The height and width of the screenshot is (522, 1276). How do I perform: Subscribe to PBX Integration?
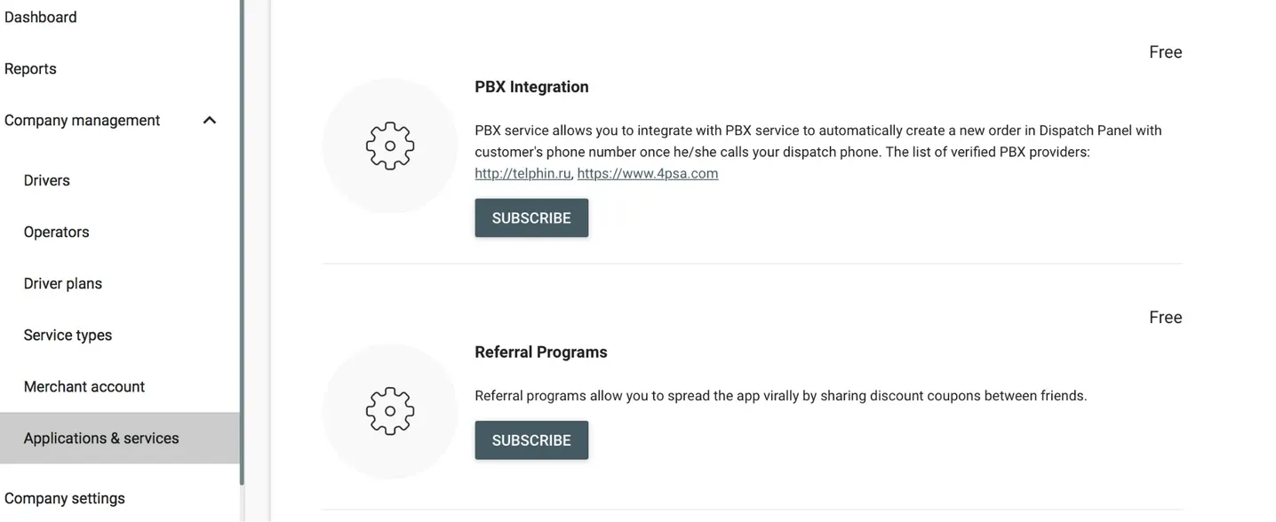531,217
